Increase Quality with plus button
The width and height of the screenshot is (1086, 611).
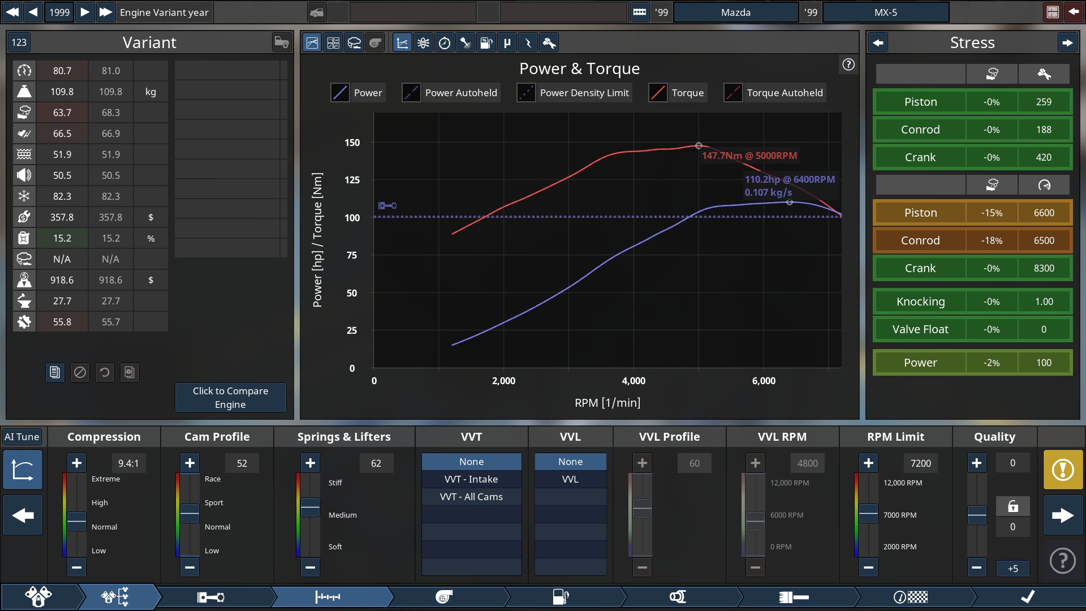coord(976,463)
